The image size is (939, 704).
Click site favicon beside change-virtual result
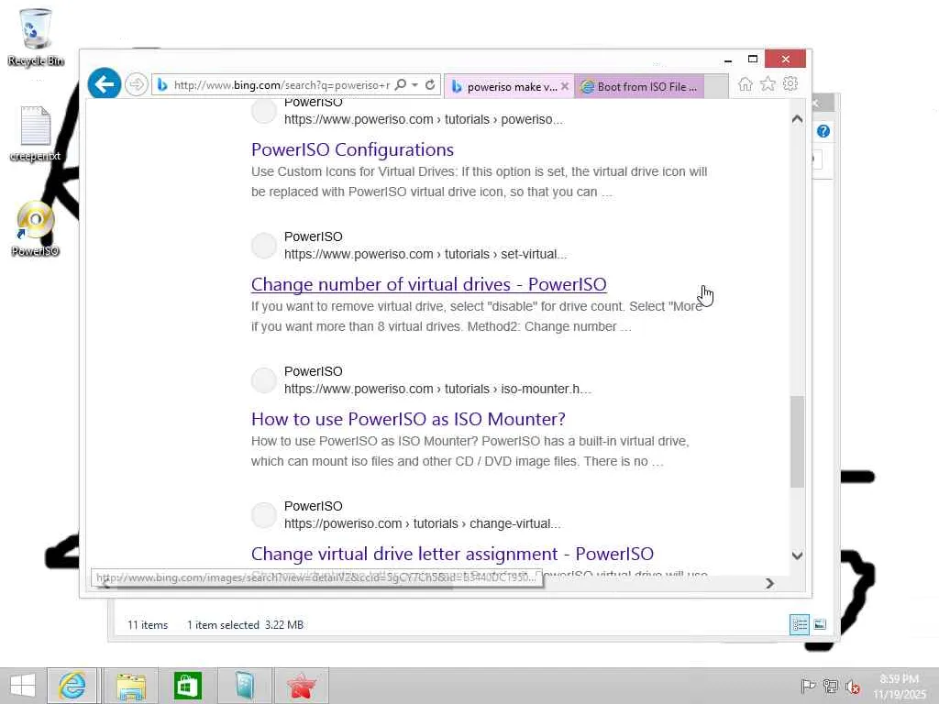click(263, 515)
